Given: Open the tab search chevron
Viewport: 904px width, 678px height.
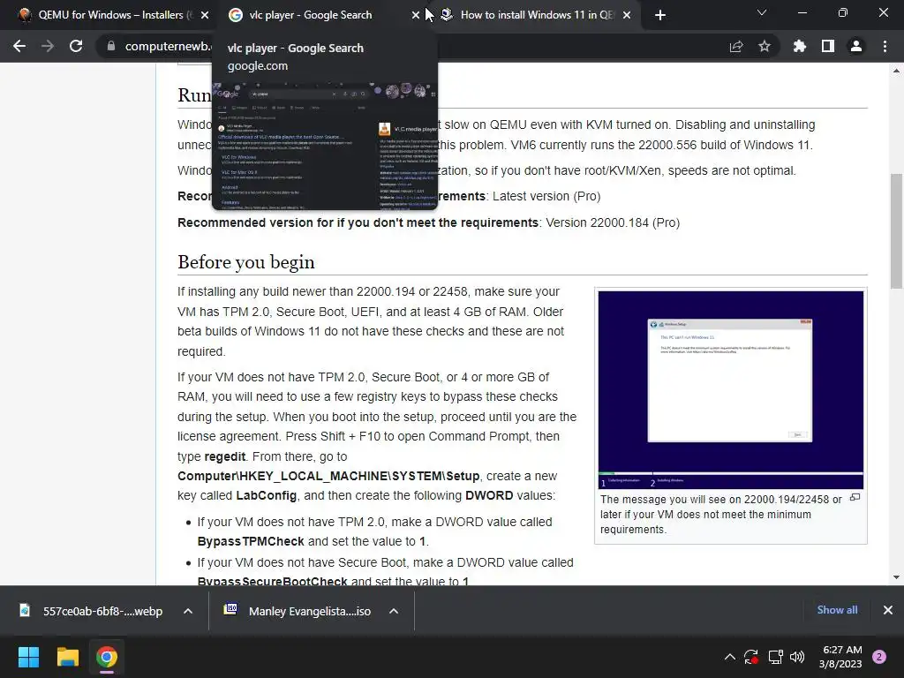Looking at the screenshot, I should (762, 12).
